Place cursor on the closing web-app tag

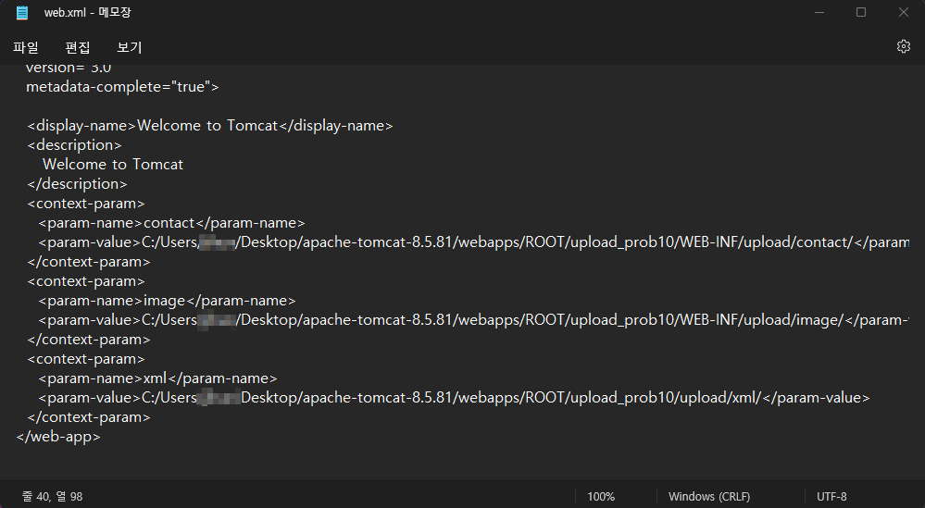click(58, 437)
